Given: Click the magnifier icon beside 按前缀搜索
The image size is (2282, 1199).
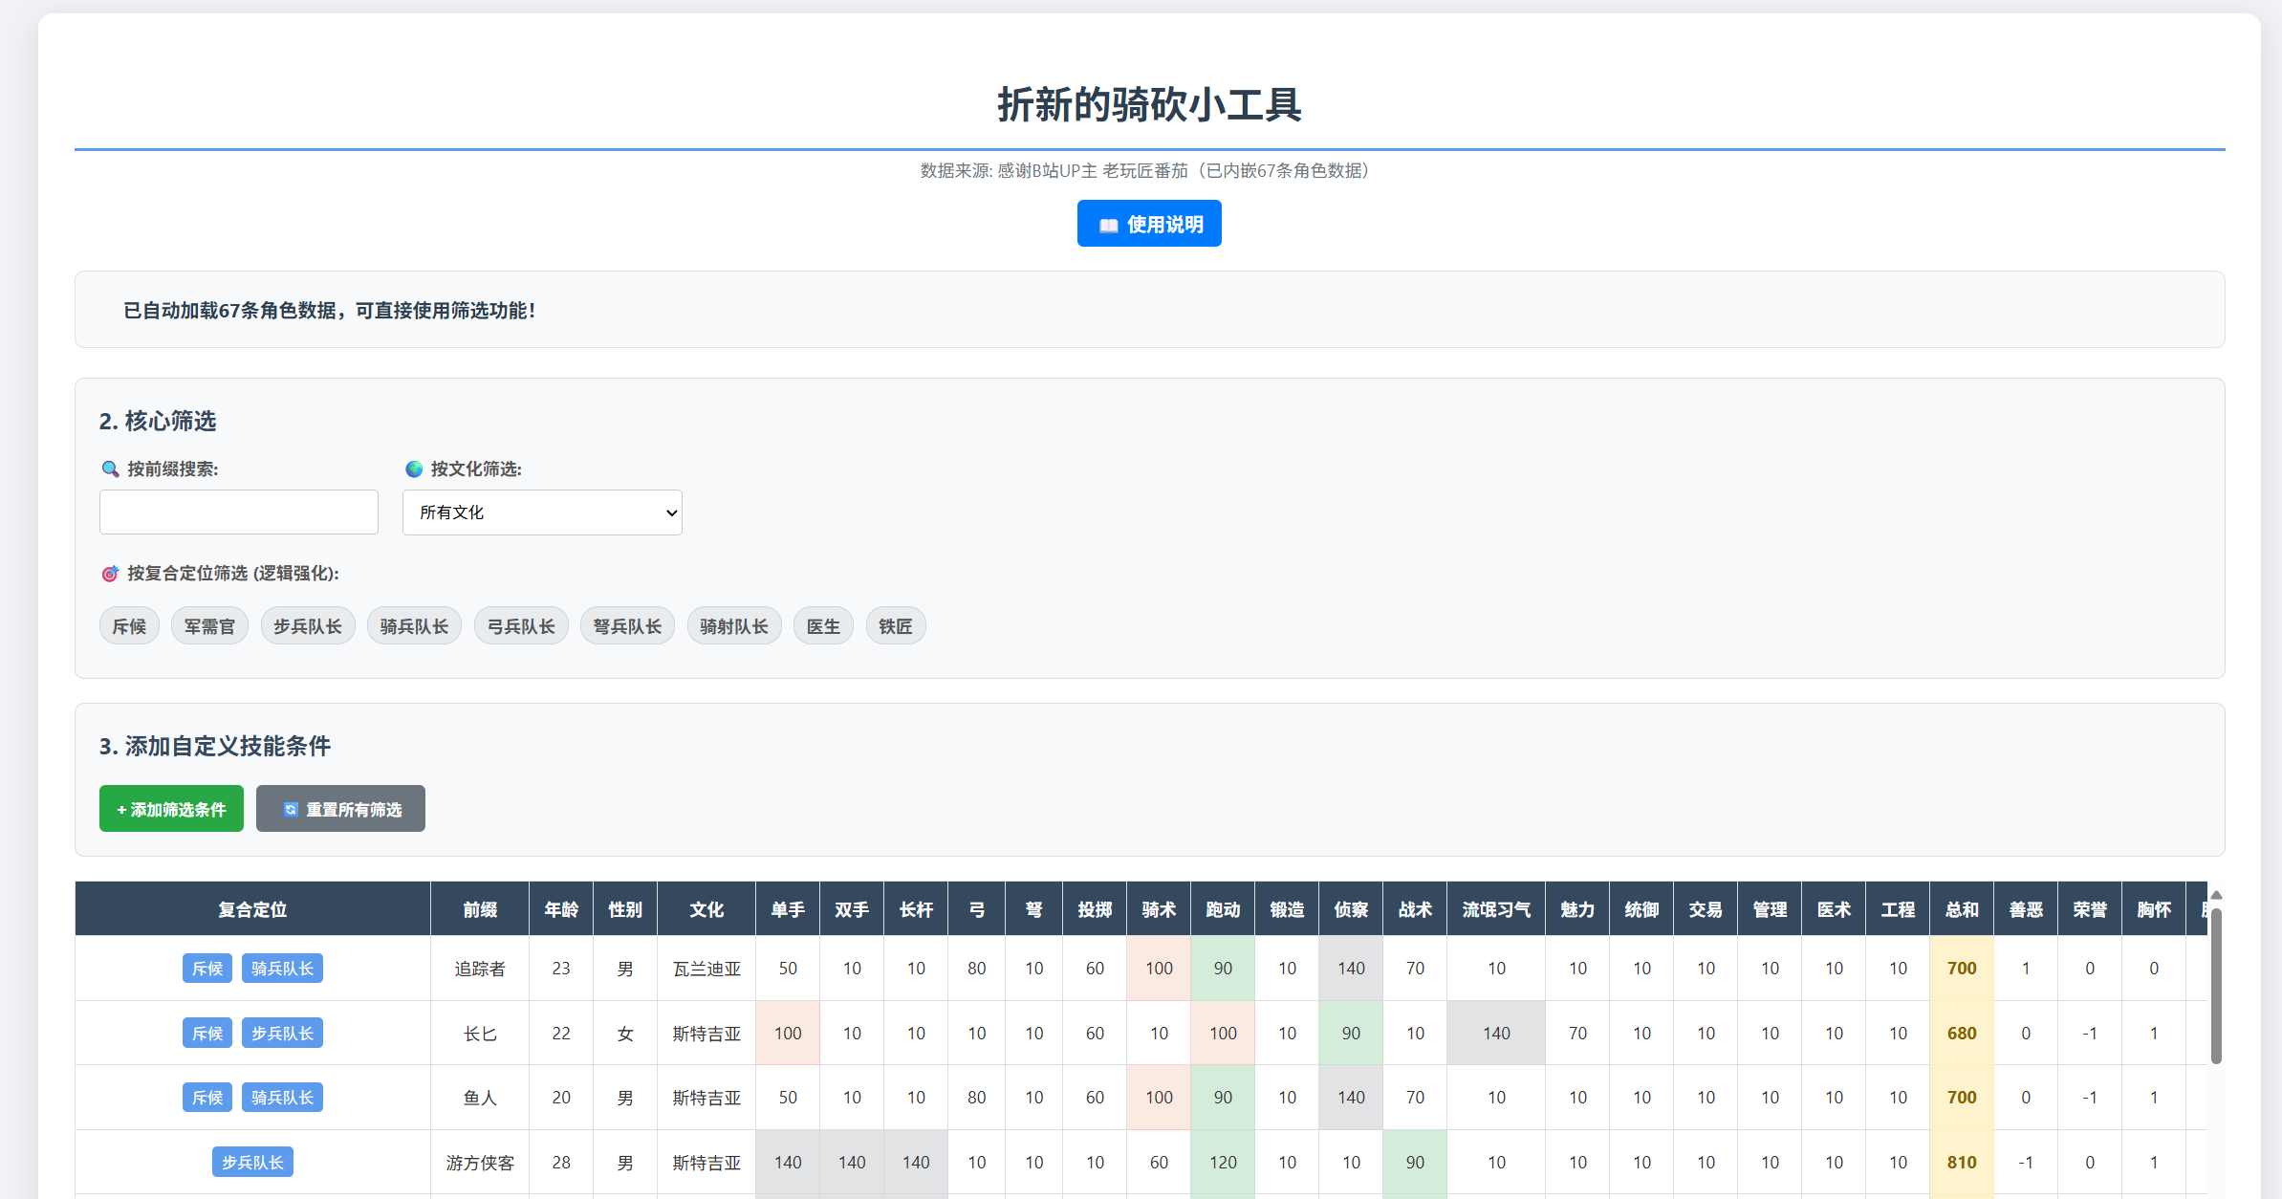Looking at the screenshot, I should 110,469.
